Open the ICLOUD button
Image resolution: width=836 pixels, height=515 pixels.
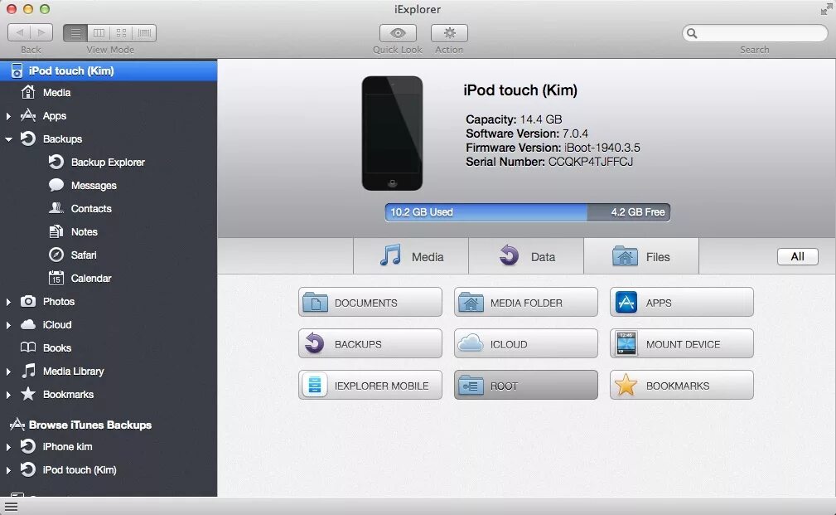[525, 343]
